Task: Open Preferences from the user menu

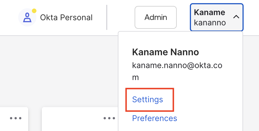Action: pyautogui.click(x=155, y=118)
